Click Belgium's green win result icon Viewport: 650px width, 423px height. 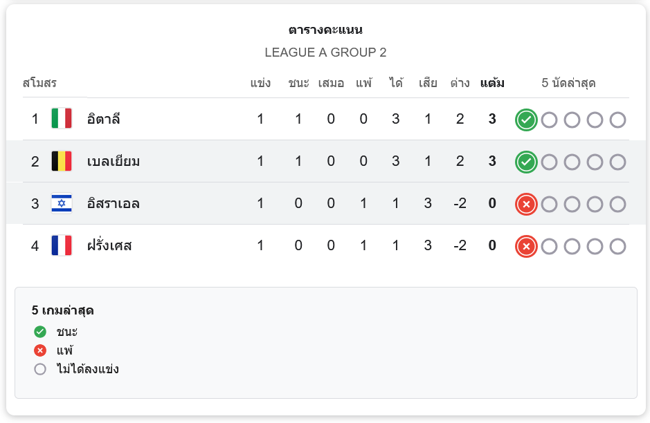click(526, 162)
